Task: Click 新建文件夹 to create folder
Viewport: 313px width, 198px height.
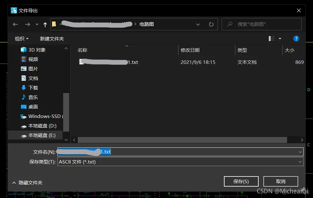Action: 52,39
